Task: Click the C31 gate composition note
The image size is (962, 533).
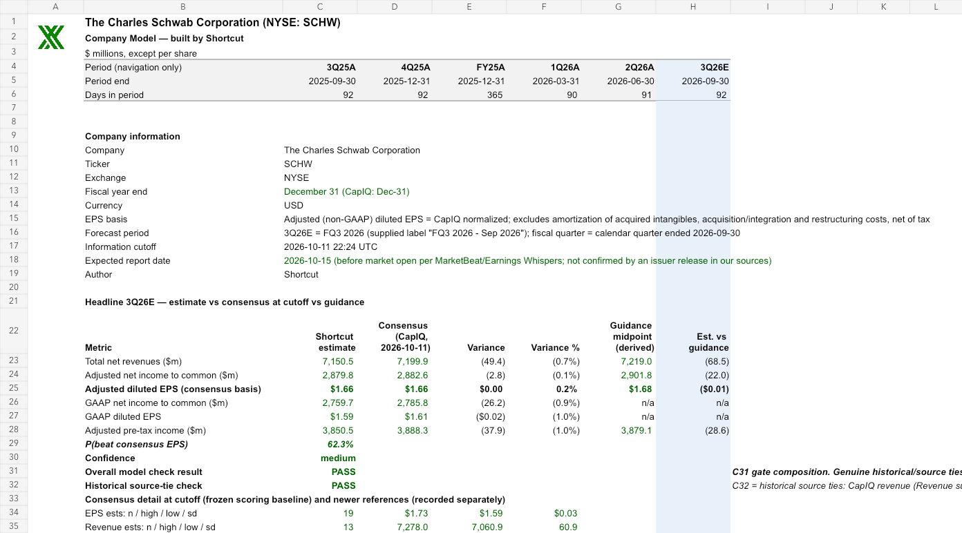Action: [x=847, y=472]
